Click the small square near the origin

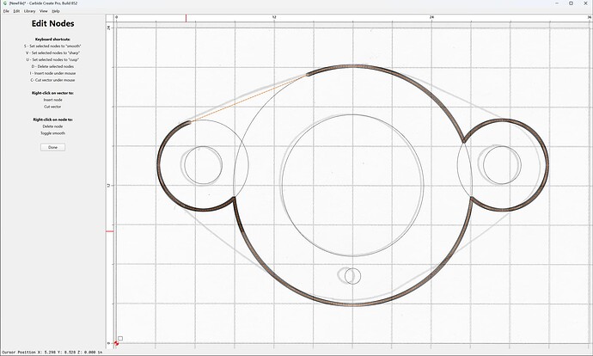point(120,338)
